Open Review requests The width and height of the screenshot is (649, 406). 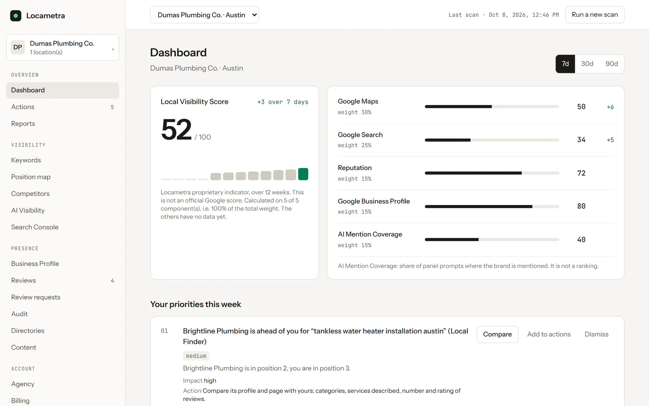[x=62, y=297]
